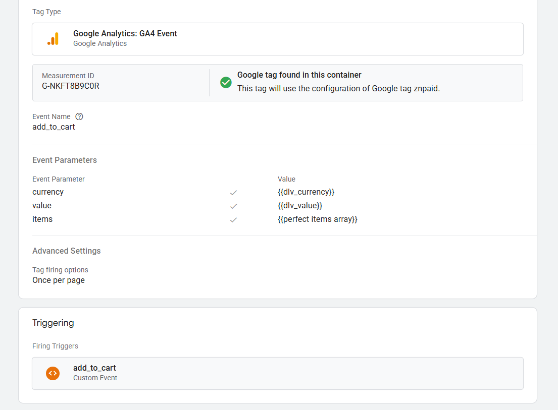This screenshot has height=410, width=558.
Task: Expand the Advanced Settings section
Action: tap(67, 251)
